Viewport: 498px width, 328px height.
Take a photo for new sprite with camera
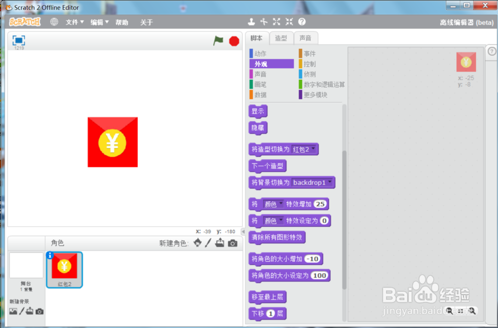(x=232, y=243)
